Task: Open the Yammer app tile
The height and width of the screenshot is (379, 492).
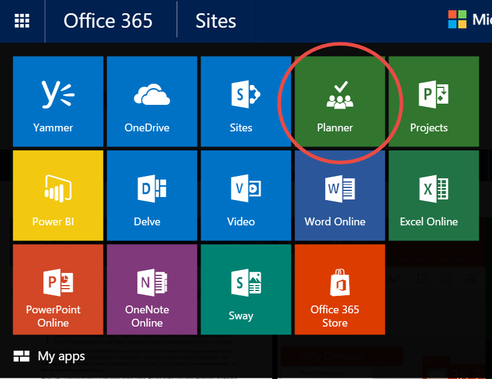Action: point(58,101)
